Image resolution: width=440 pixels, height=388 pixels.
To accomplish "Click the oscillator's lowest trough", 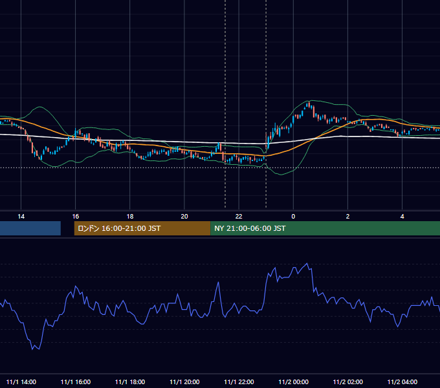I will pyautogui.click(x=32, y=349).
